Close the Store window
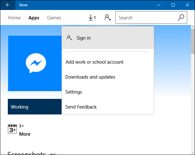This screenshot has height=155, width=195. pyautogui.click(x=187, y=5)
